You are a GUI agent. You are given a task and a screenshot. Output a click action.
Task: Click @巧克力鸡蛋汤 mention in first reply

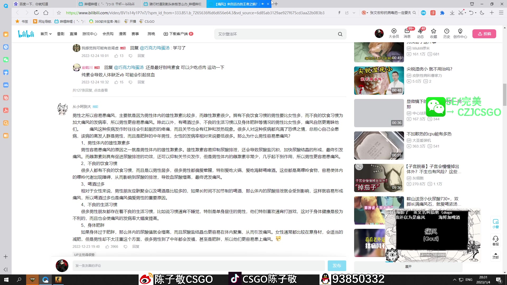tap(154, 48)
